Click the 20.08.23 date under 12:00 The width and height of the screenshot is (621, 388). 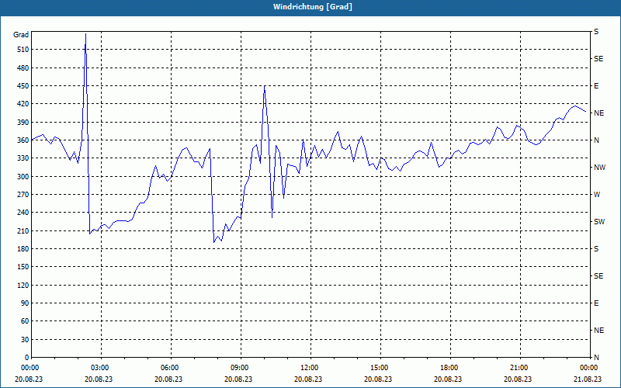(308, 379)
